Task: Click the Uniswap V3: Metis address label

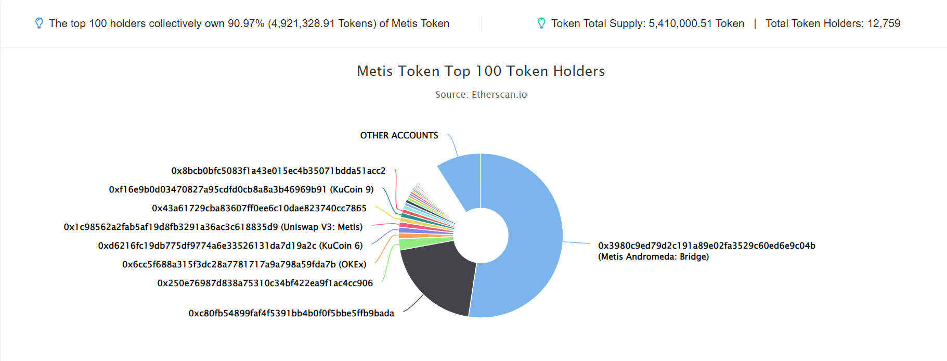Action: pyautogui.click(x=213, y=227)
